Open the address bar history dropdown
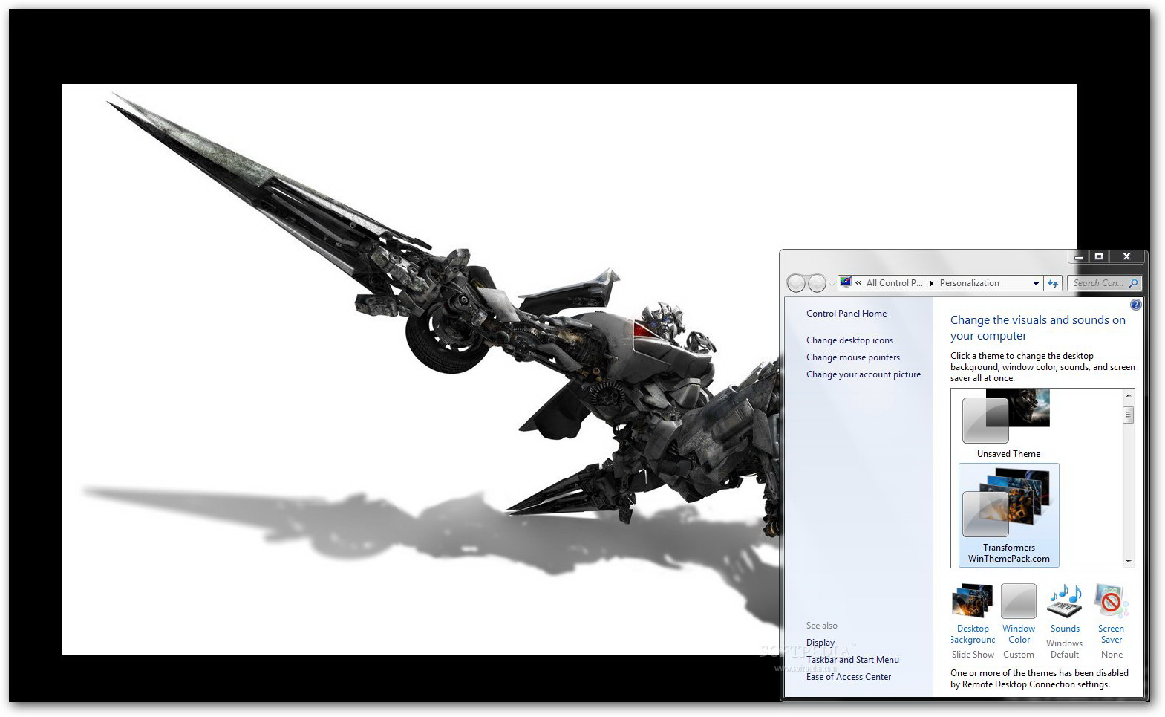Screen dimensions: 1165x717 (x=1036, y=283)
